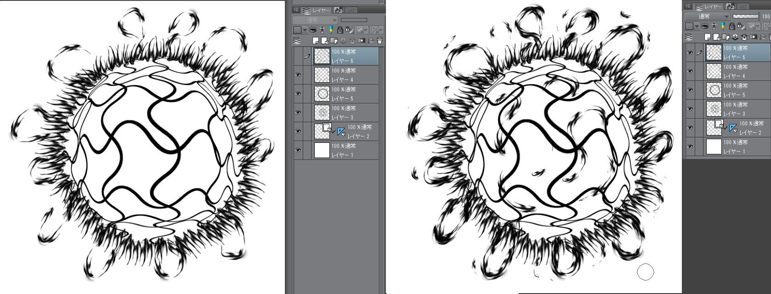Viewport: 771px width, 294px height.
Task: Lock transparent pixels icon in left panel
Action: (x=349, y=30)
